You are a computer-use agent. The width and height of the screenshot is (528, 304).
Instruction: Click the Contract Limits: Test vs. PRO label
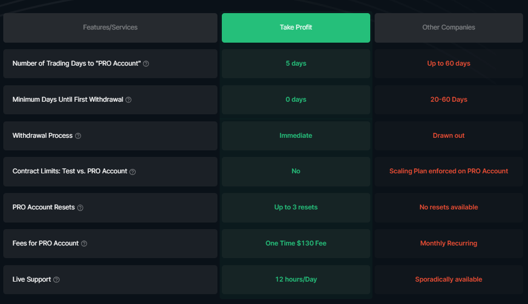click(70, 171)
